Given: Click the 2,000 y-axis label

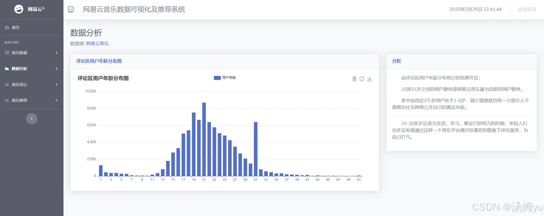Looking at the screenshot, I should (91, 159).
